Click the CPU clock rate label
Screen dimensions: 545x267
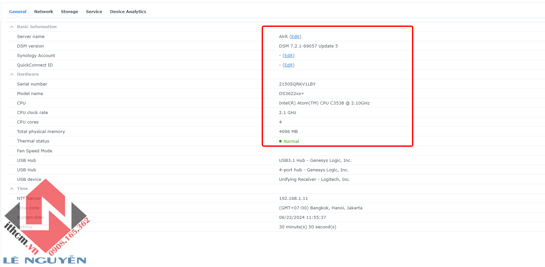(x=32, y=113)
